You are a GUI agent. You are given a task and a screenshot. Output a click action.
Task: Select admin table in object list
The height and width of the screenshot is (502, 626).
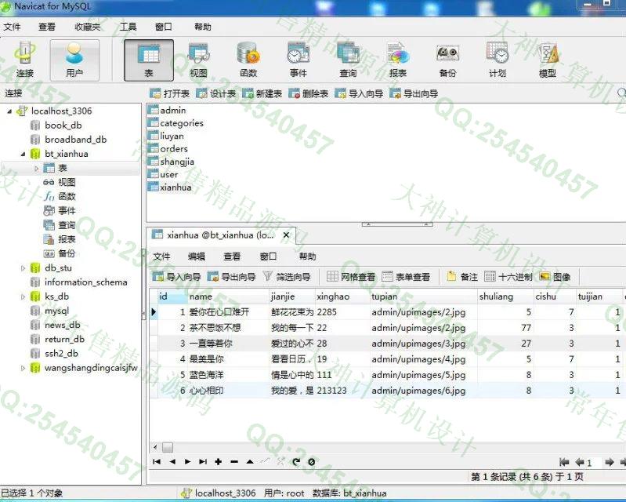(x=172, y=110)
